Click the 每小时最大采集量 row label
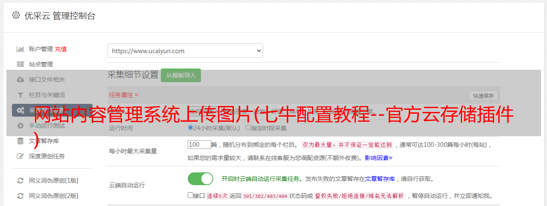Image resolution: width=547 pixels, height=206 pixels. click(x=133, y=151)
